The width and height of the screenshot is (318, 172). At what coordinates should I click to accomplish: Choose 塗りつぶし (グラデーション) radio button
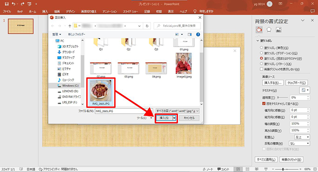pyautogui.click(x=262, y=53)
